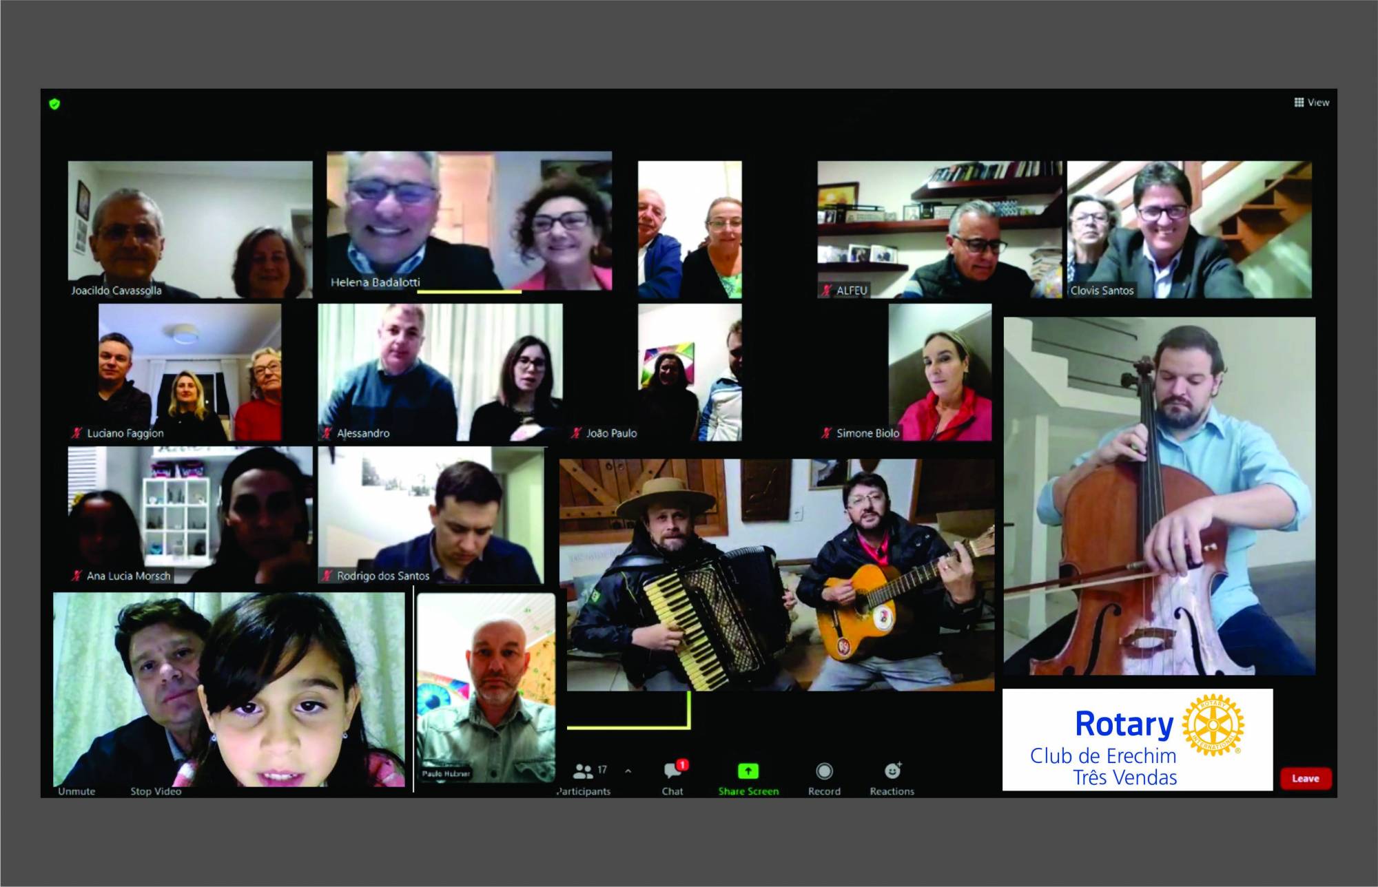Viewport: 1378px width, 887px height.
Task: Open the Chat icon with notification badge
Action: click(x=672, y=771)
